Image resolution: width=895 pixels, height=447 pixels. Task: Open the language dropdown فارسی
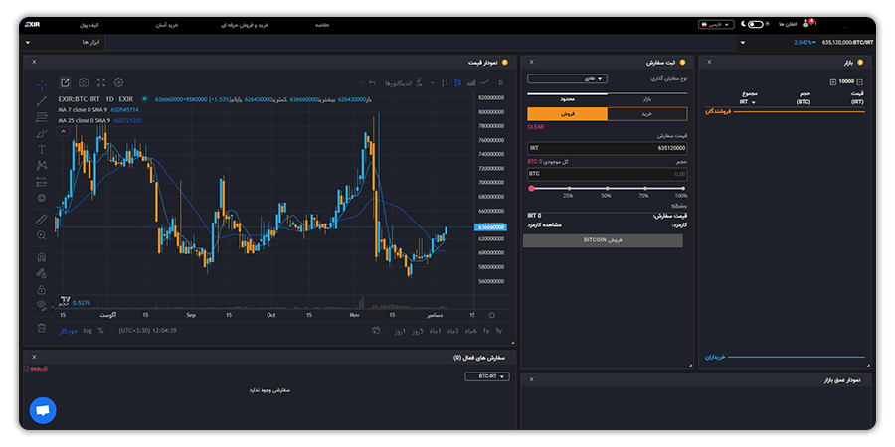[716, 25]
